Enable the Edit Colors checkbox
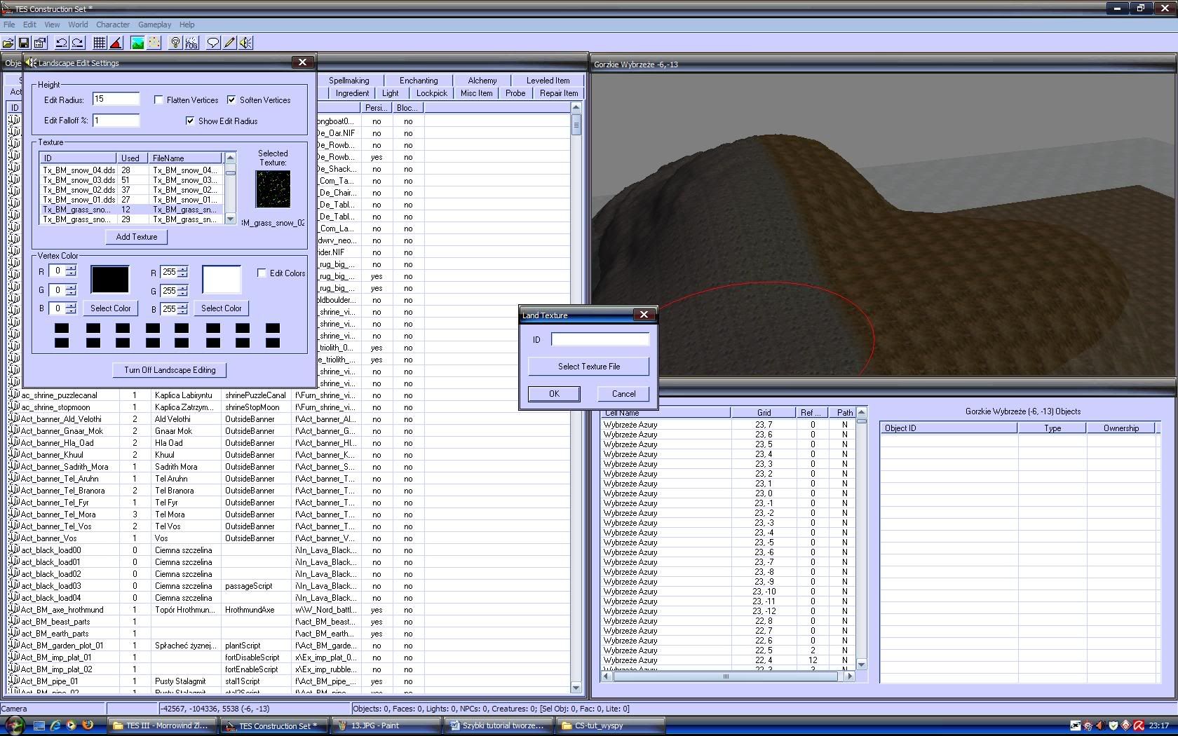 pyautogui.click(x=262, y=273)
